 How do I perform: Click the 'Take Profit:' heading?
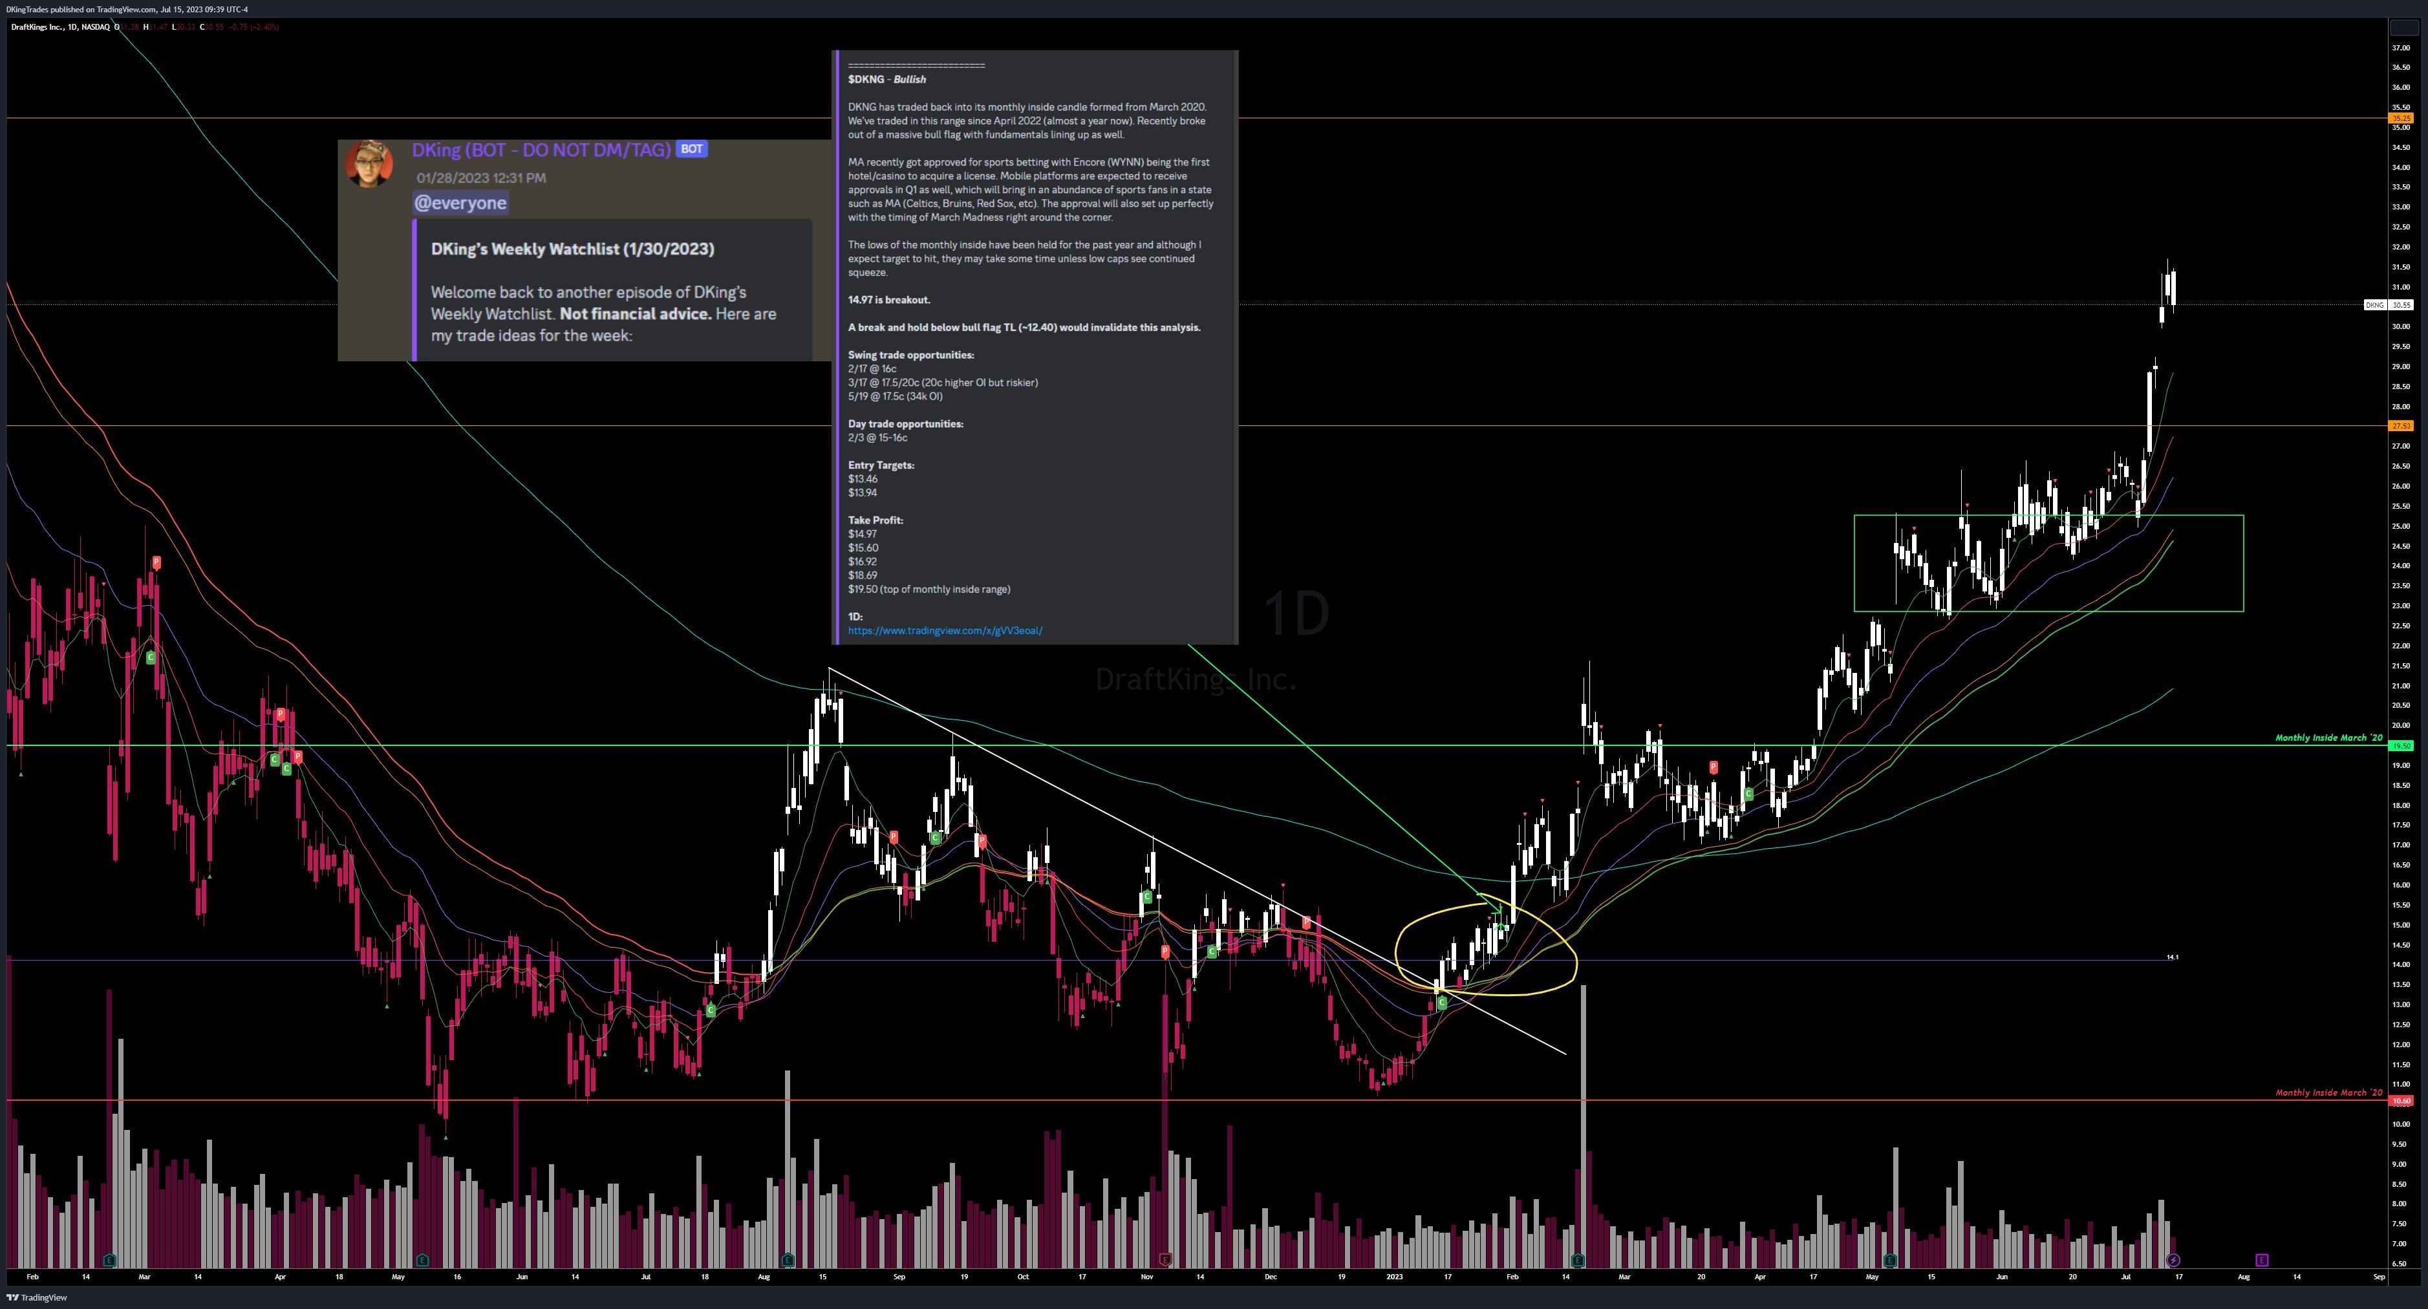(x=875, y=520)
